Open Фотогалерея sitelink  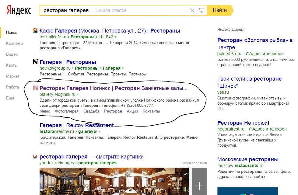coord(67,111)
